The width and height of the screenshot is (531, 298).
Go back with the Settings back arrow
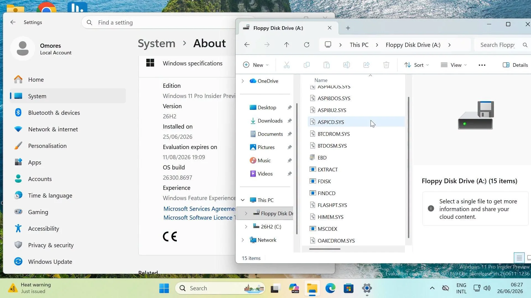click(13, 22)
